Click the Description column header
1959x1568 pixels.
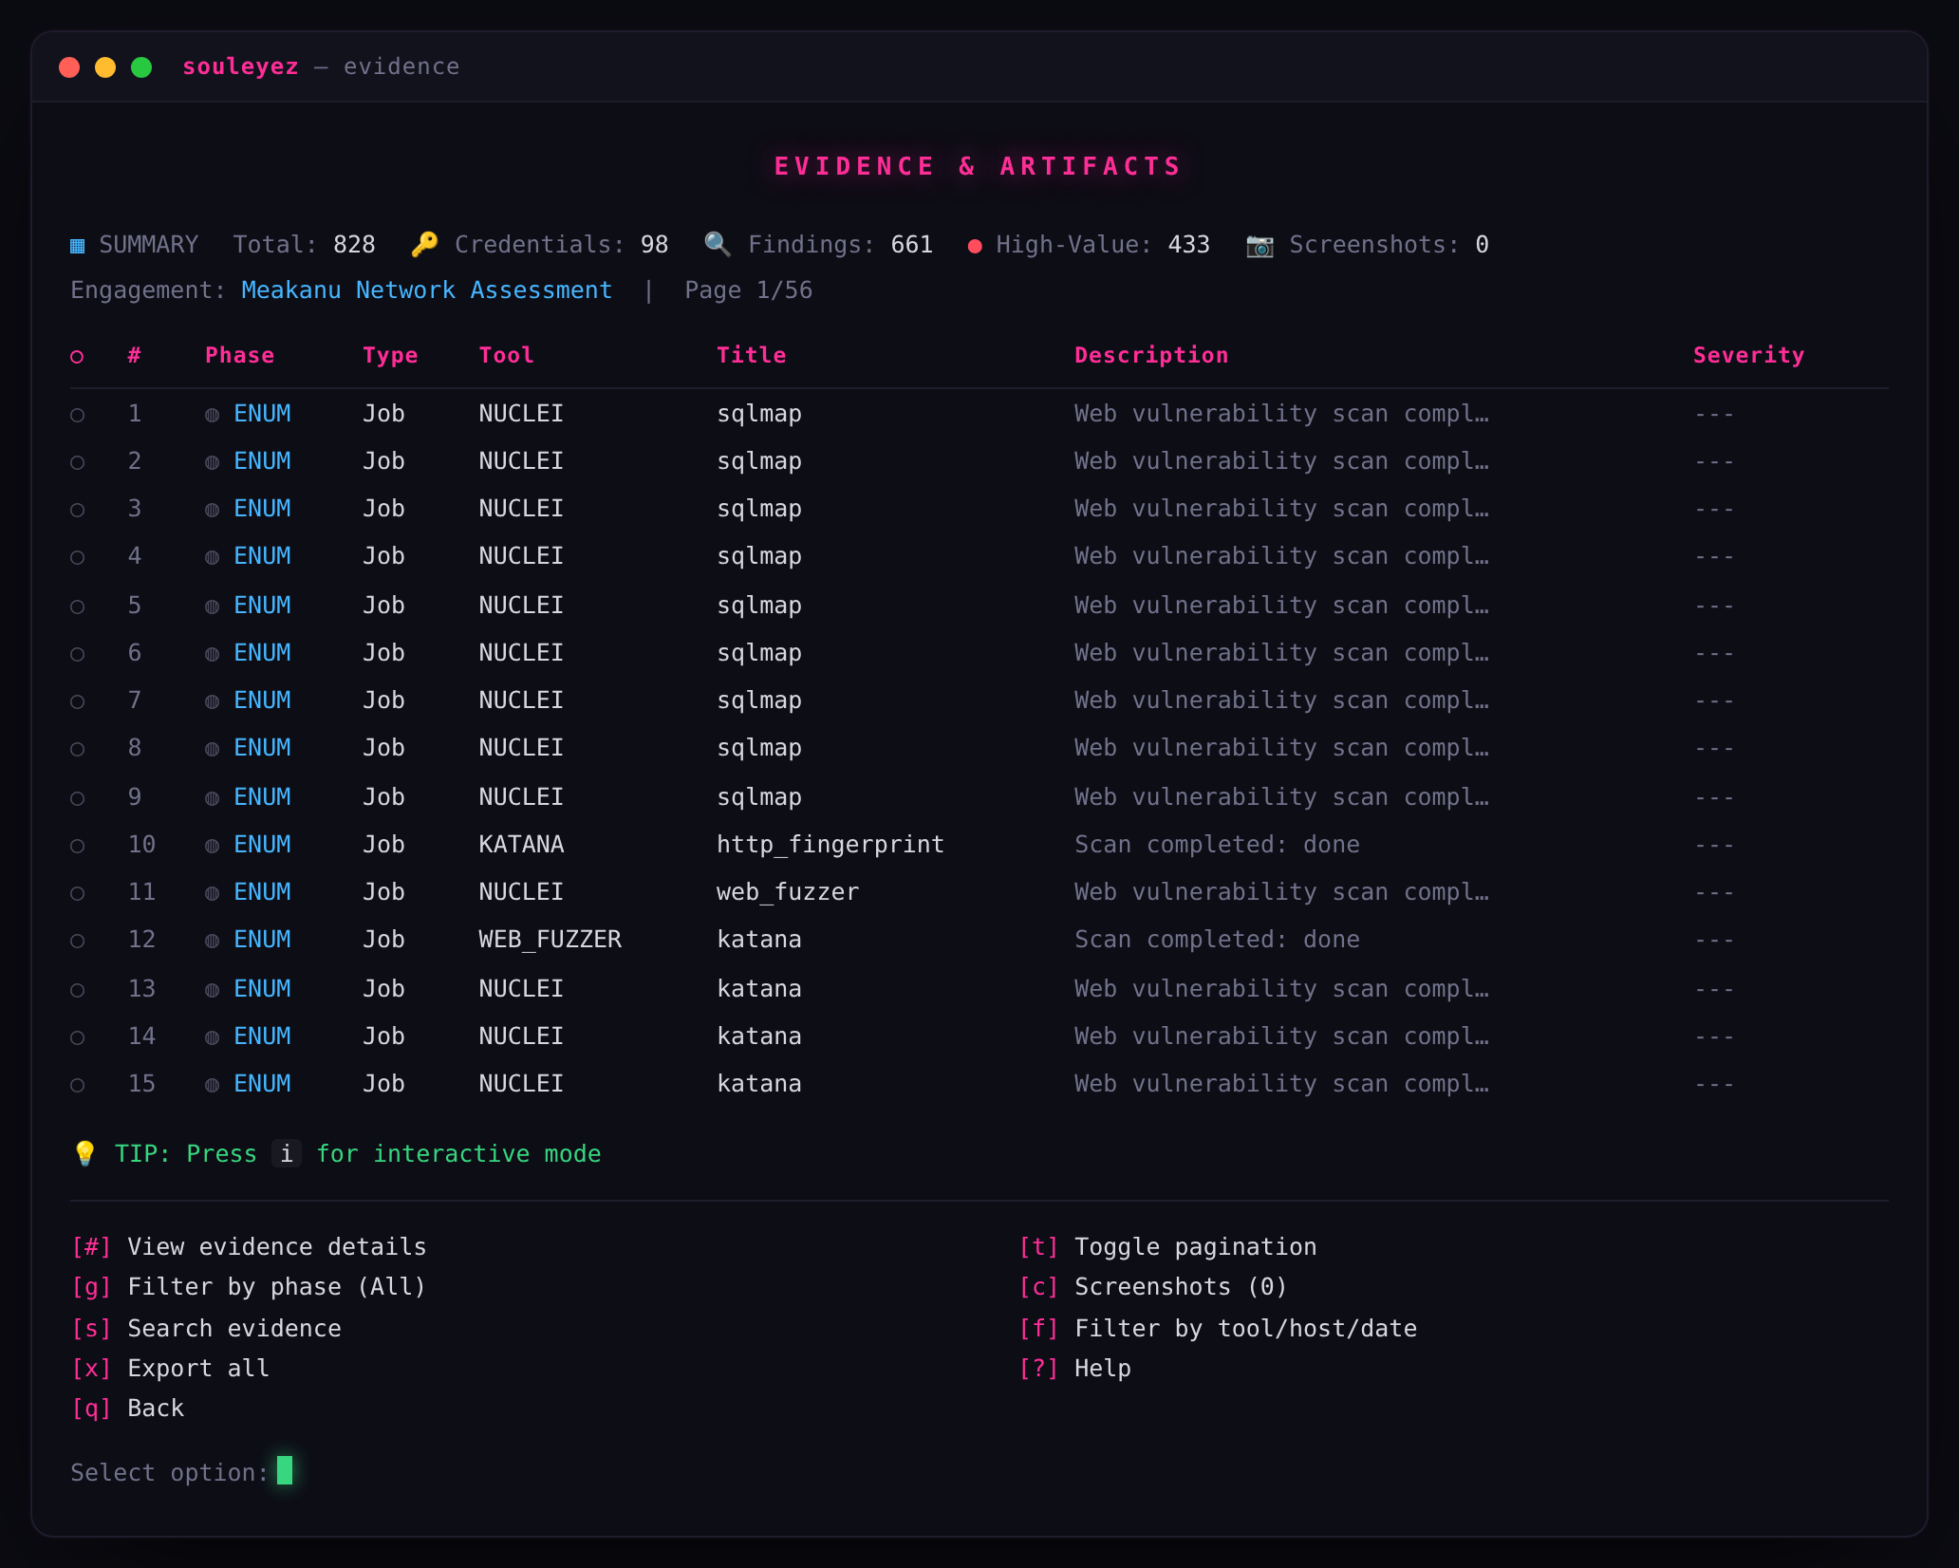pyautogui.click(x=1151, y=355)
